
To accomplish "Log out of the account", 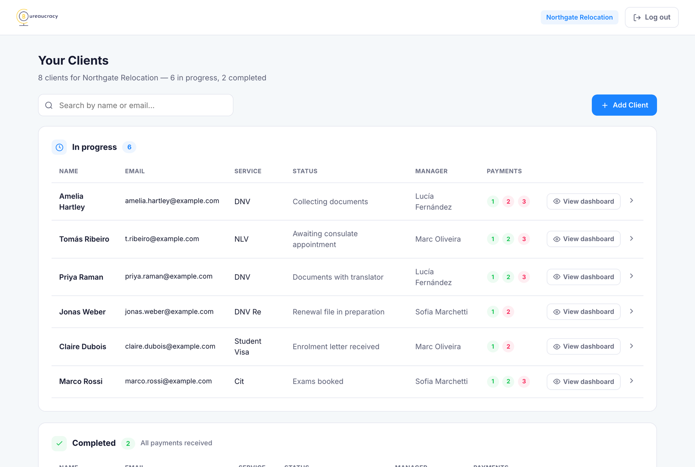I will click(652, 17).
